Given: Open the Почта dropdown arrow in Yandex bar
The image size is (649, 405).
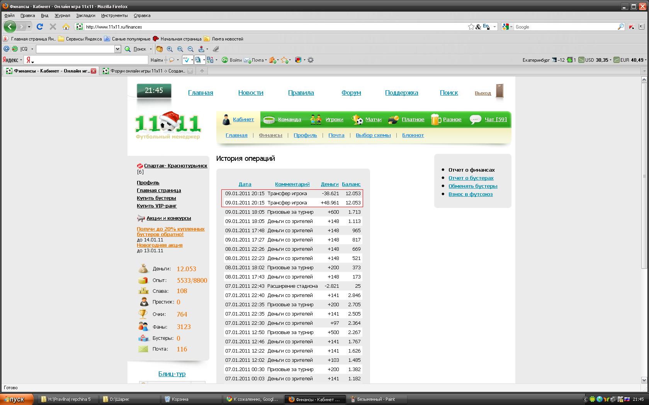Looking at the screenshot, I should pyautogui.click(x=266, y=60).
